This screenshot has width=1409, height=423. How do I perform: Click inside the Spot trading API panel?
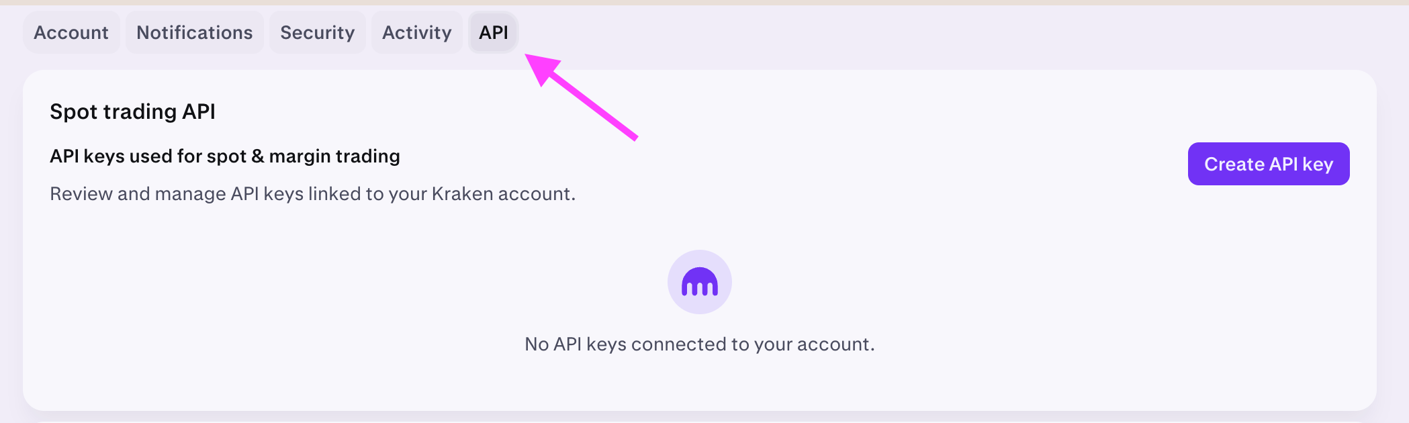700,242
